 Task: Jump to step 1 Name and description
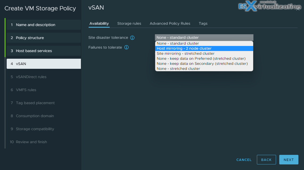tap(44, 25)
